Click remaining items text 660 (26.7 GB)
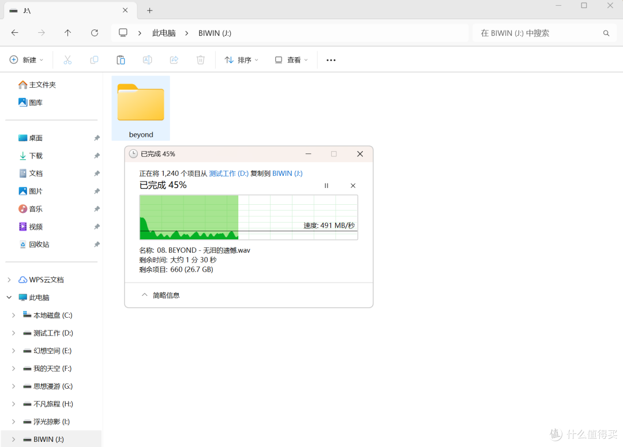 click(x=192, y=269)
